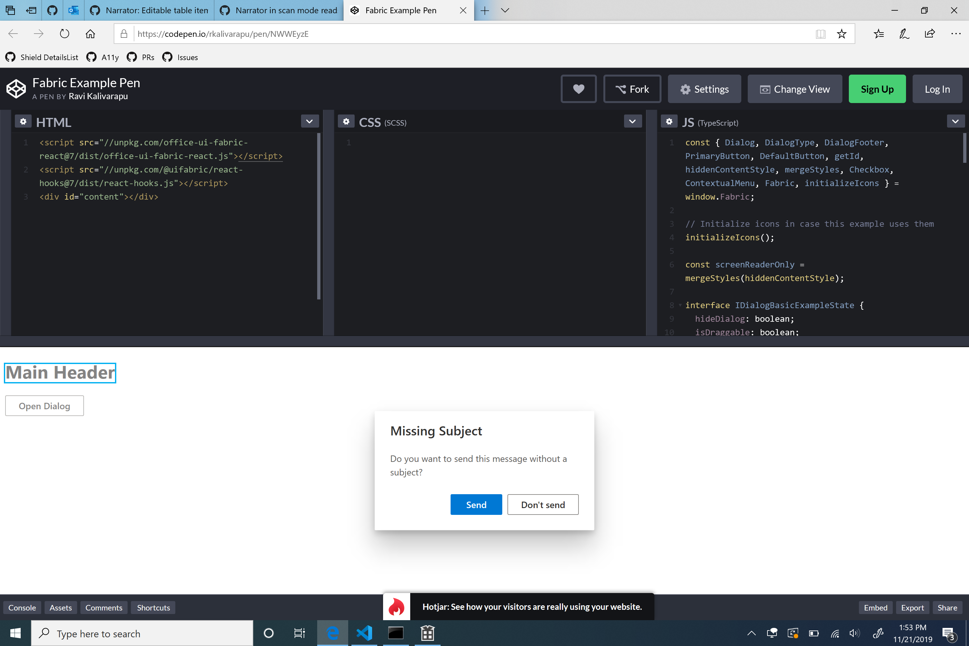This screenshot has width=969, height=646.
Task: Click the Log In button
Action: point(937,89)
